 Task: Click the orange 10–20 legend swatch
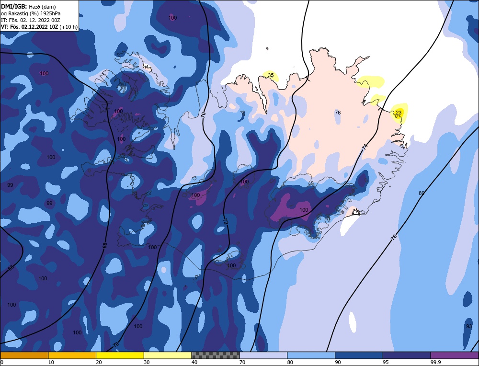(72, 355)
